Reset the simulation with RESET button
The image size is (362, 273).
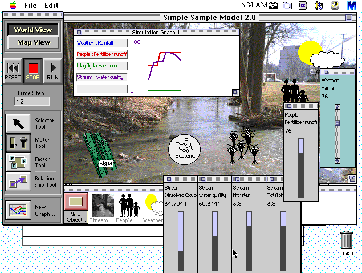pyautogui.click(x=13, y=70)
